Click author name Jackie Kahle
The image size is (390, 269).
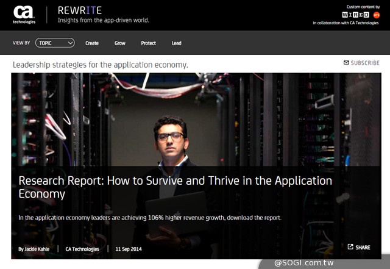click(x=35, y=248)
